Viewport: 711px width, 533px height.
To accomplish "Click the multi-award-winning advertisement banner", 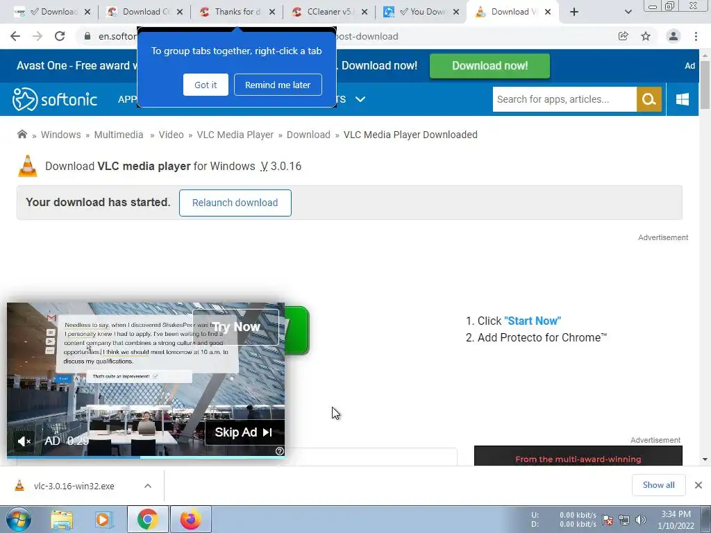I will pyautogui.click(x=578, y=455).
